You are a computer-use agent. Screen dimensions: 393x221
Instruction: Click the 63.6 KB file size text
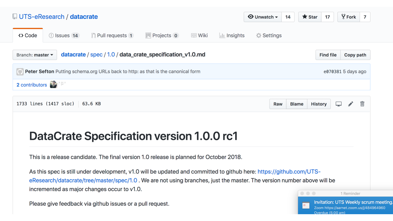(91, 104)
